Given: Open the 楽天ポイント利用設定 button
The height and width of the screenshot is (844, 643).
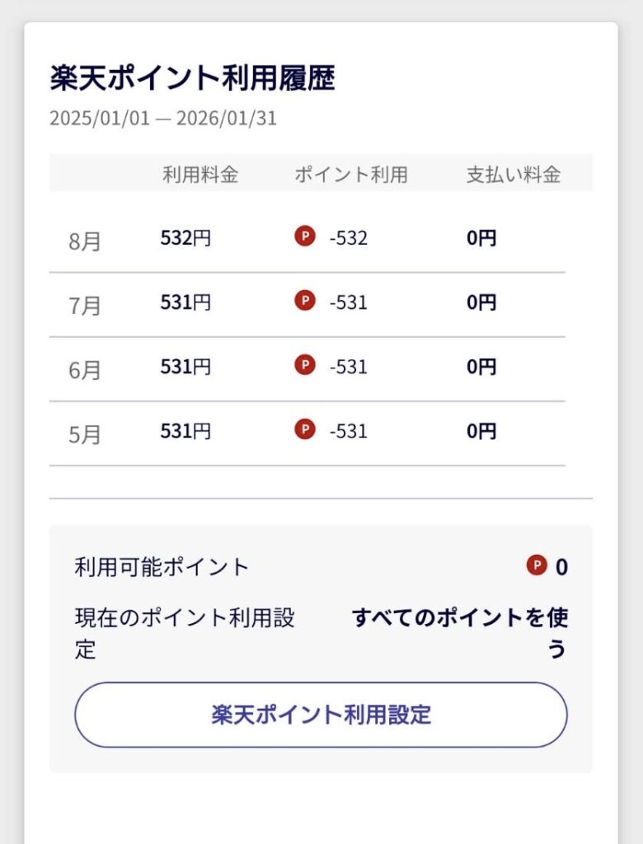Looking at the screenshot, I should pyautogui.click(x=321, y=714).
